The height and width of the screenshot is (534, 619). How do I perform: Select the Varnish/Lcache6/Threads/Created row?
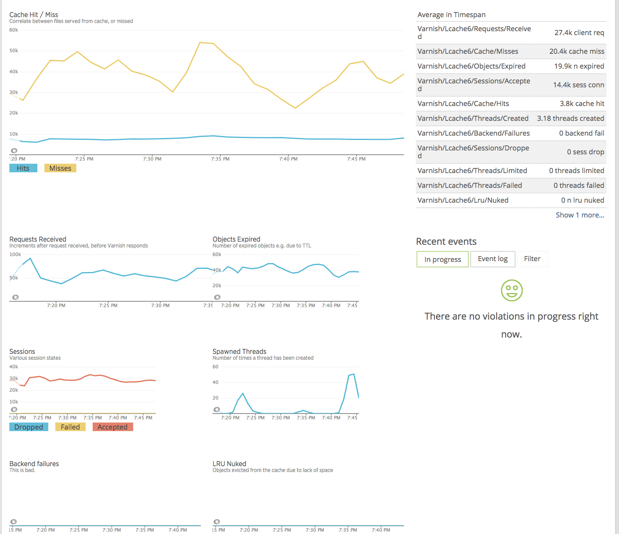point(511,118)
